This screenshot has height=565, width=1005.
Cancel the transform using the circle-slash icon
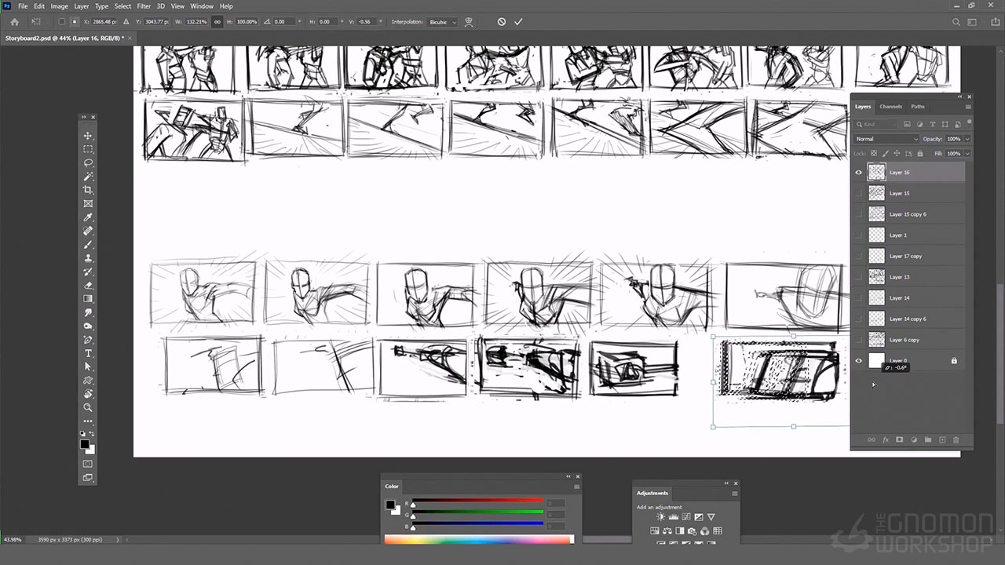click(502, 22)
